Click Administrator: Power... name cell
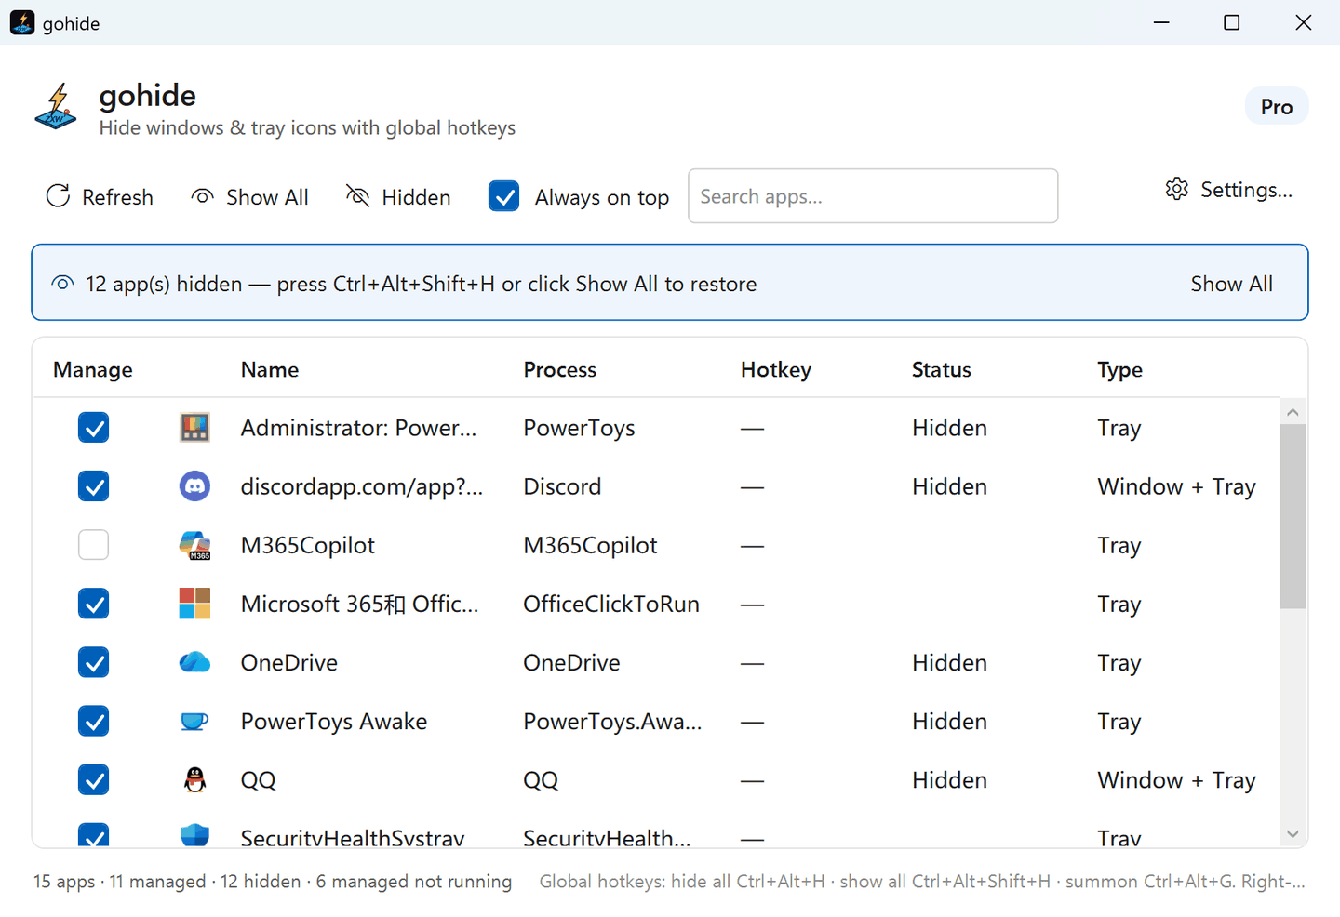Viewport: 1340px width, 917px height. pyautogui.click(x=358, y=428)
